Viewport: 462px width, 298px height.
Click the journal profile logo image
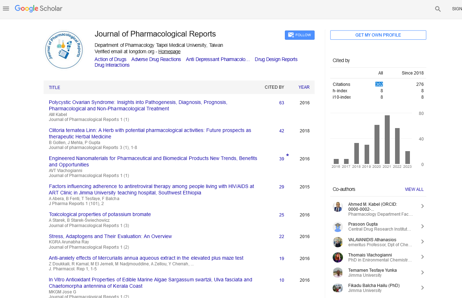64,50
